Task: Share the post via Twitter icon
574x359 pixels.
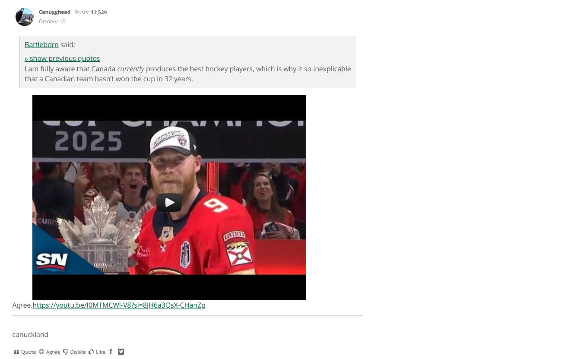Action: click(121, 352)
